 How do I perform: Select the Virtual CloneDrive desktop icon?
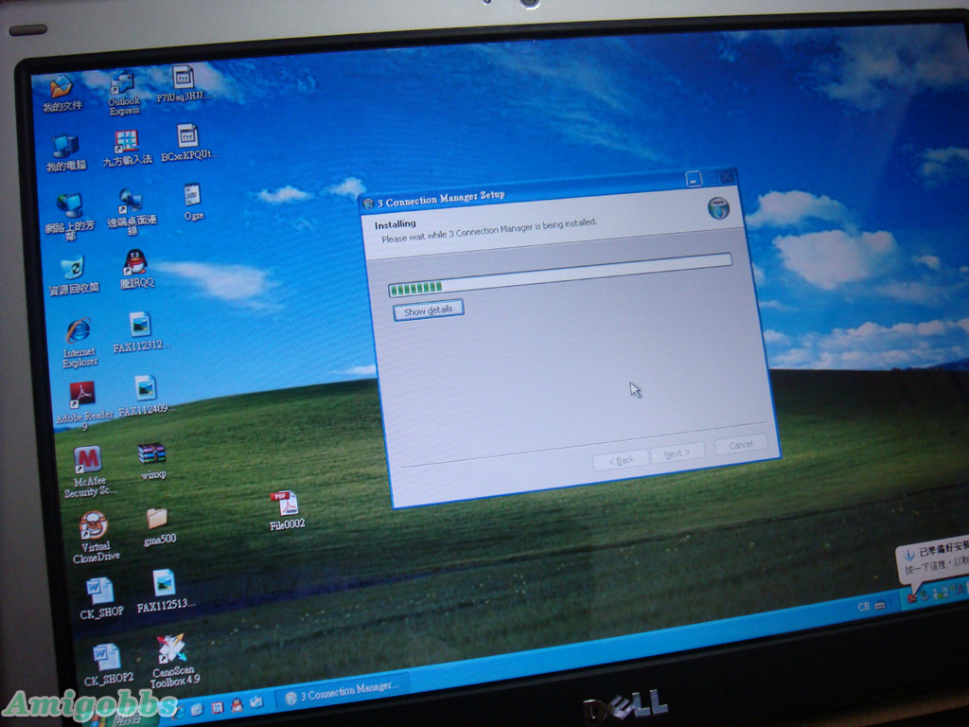point(94,526)
